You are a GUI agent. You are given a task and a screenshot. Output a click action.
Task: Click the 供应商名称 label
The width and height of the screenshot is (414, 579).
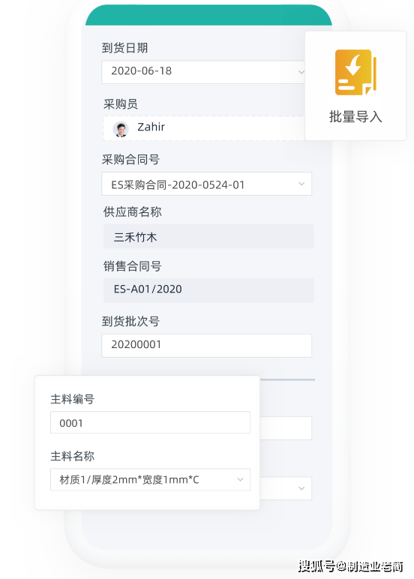pyautogui.click(x=132, y=212)
